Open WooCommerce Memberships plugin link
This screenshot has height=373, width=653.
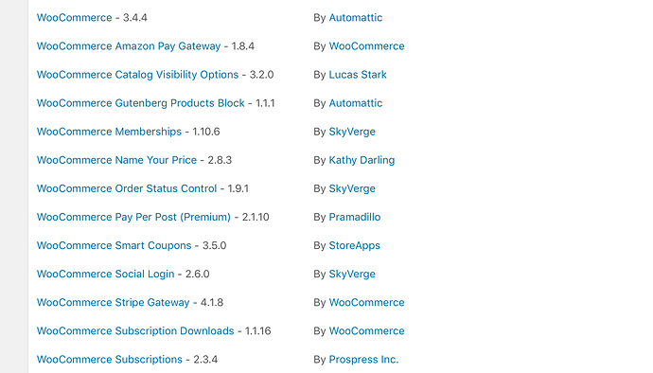(x=109, y=132)
